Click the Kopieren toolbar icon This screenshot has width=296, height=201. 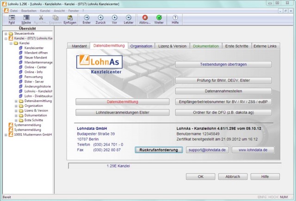pos(55,18)
